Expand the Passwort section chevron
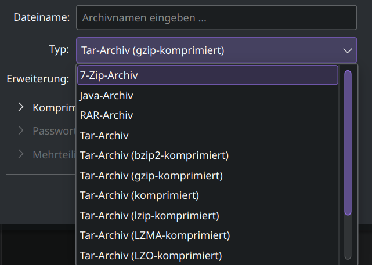Screen dimensions: 372x265 pyautogui.click(x=21, y=130)
